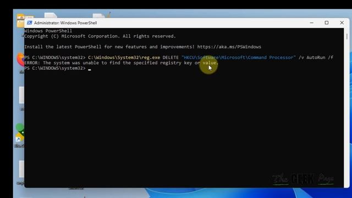Click the reg.exe DELETE command text
This screenshot has width=352, height=198.
point(133,57)
